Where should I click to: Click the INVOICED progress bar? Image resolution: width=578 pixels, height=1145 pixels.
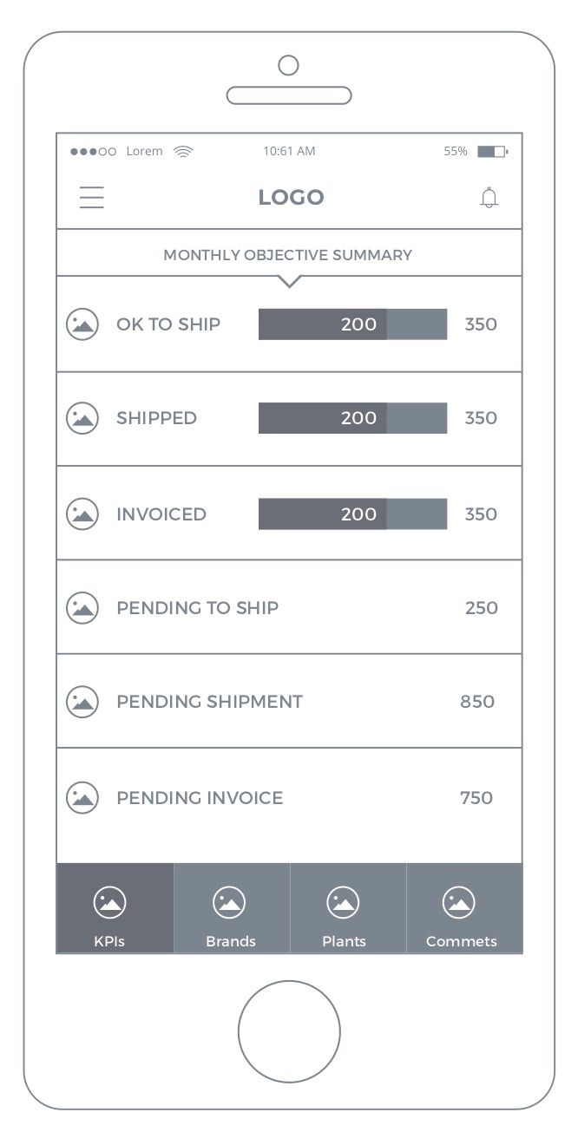tap(352, 514)
